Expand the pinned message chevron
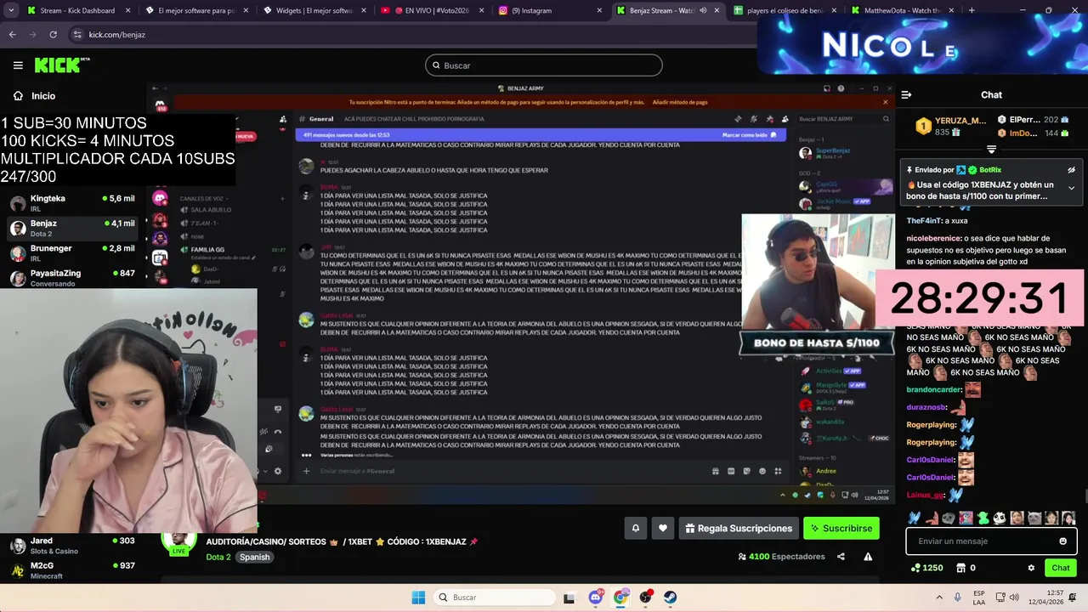 (x=1071, y=188)
